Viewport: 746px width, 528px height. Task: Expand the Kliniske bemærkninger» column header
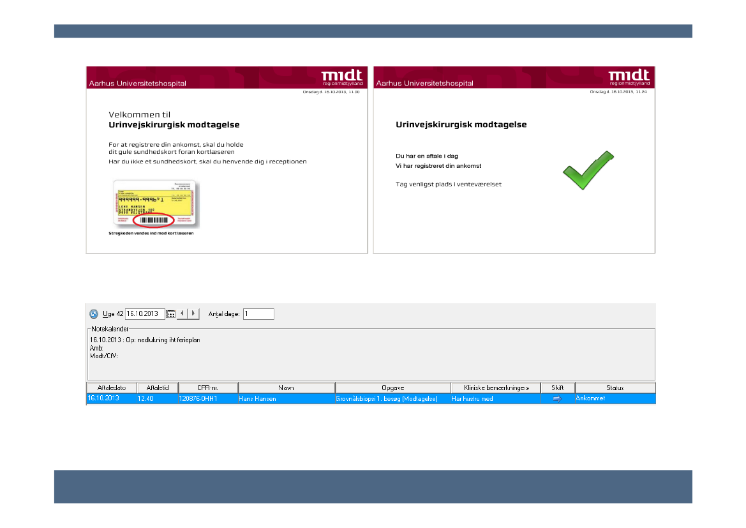495,388
